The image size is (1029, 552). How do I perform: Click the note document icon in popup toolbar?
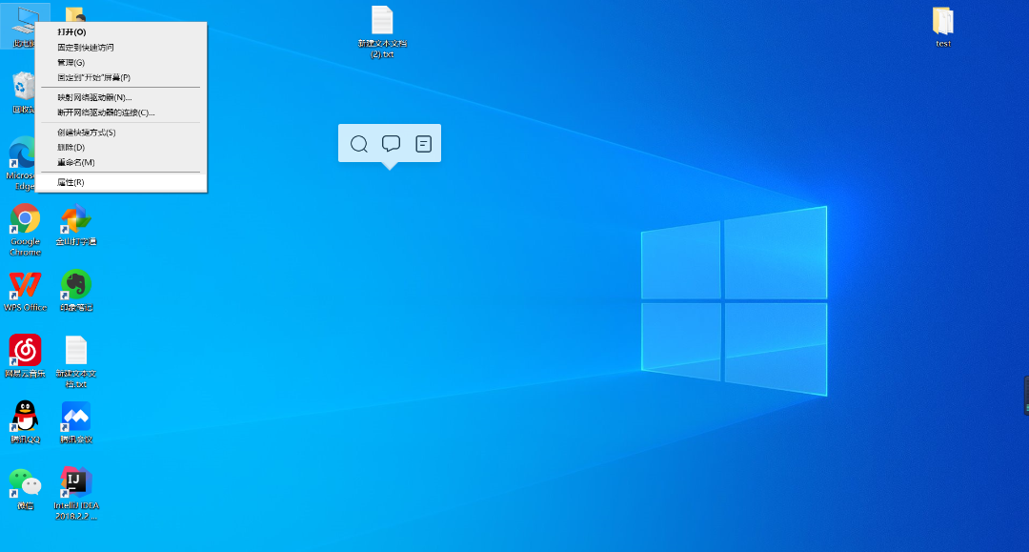pos(423,144)
